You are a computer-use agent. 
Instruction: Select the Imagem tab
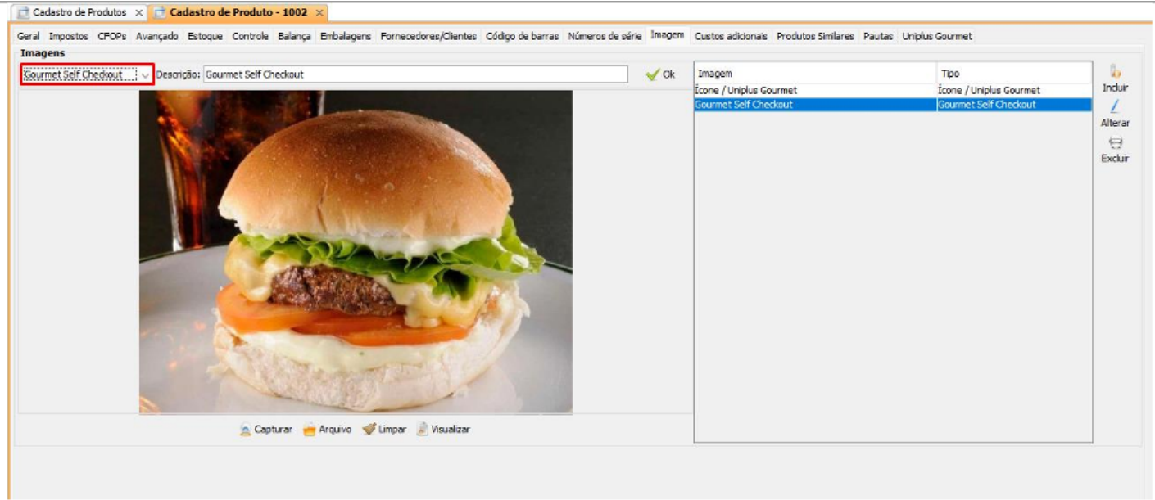[x=668, y=35]
